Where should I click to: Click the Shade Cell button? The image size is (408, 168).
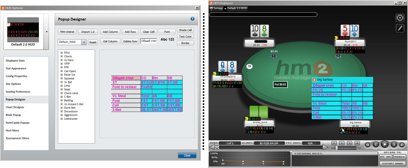point(185,30)
